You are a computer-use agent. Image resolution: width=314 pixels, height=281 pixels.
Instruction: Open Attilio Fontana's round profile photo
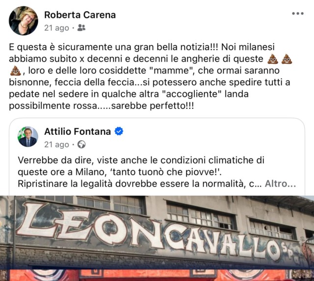point(28,137)
